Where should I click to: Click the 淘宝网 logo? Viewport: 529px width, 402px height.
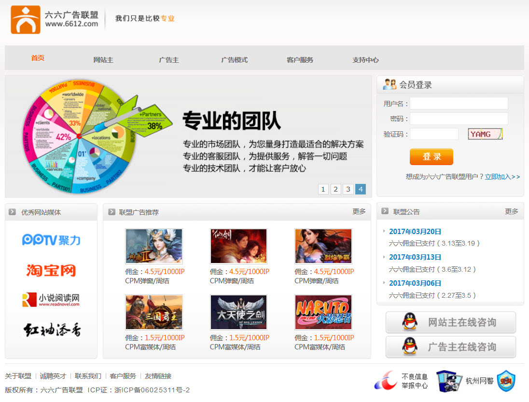click(x=51, y=270)
